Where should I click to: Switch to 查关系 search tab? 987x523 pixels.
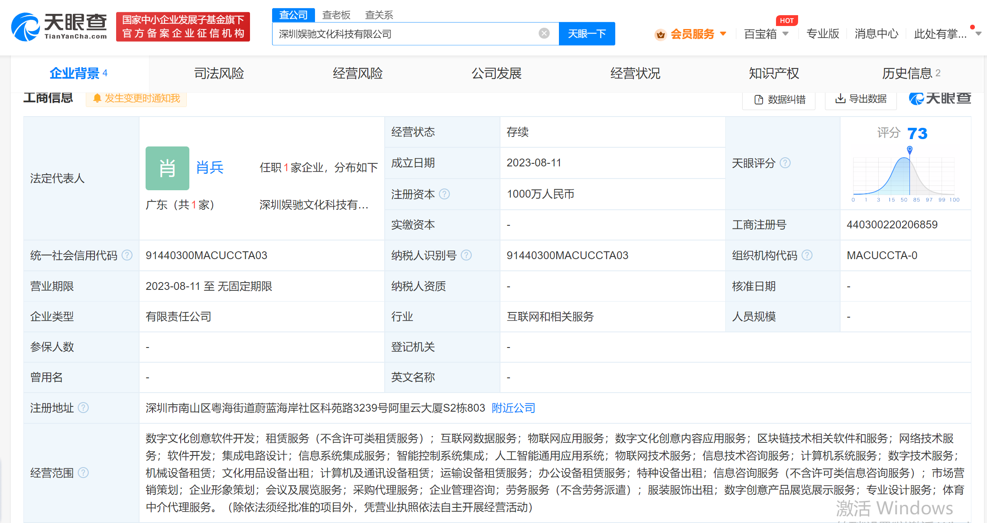point(379,15)
